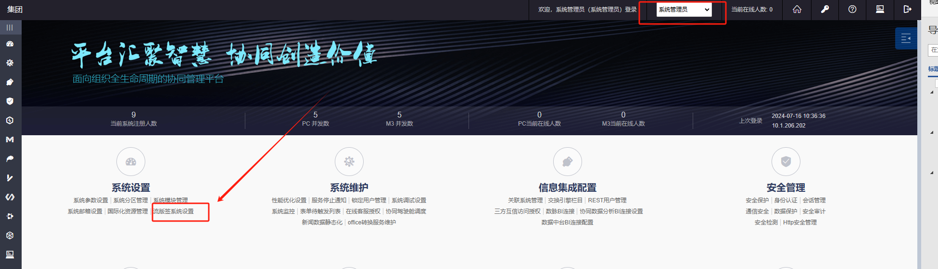Open the gear-with-arrow icon in sidebar

(x=10, y=216)
